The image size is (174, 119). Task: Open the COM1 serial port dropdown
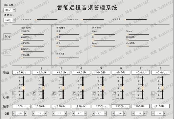click(x=14, y=10)
